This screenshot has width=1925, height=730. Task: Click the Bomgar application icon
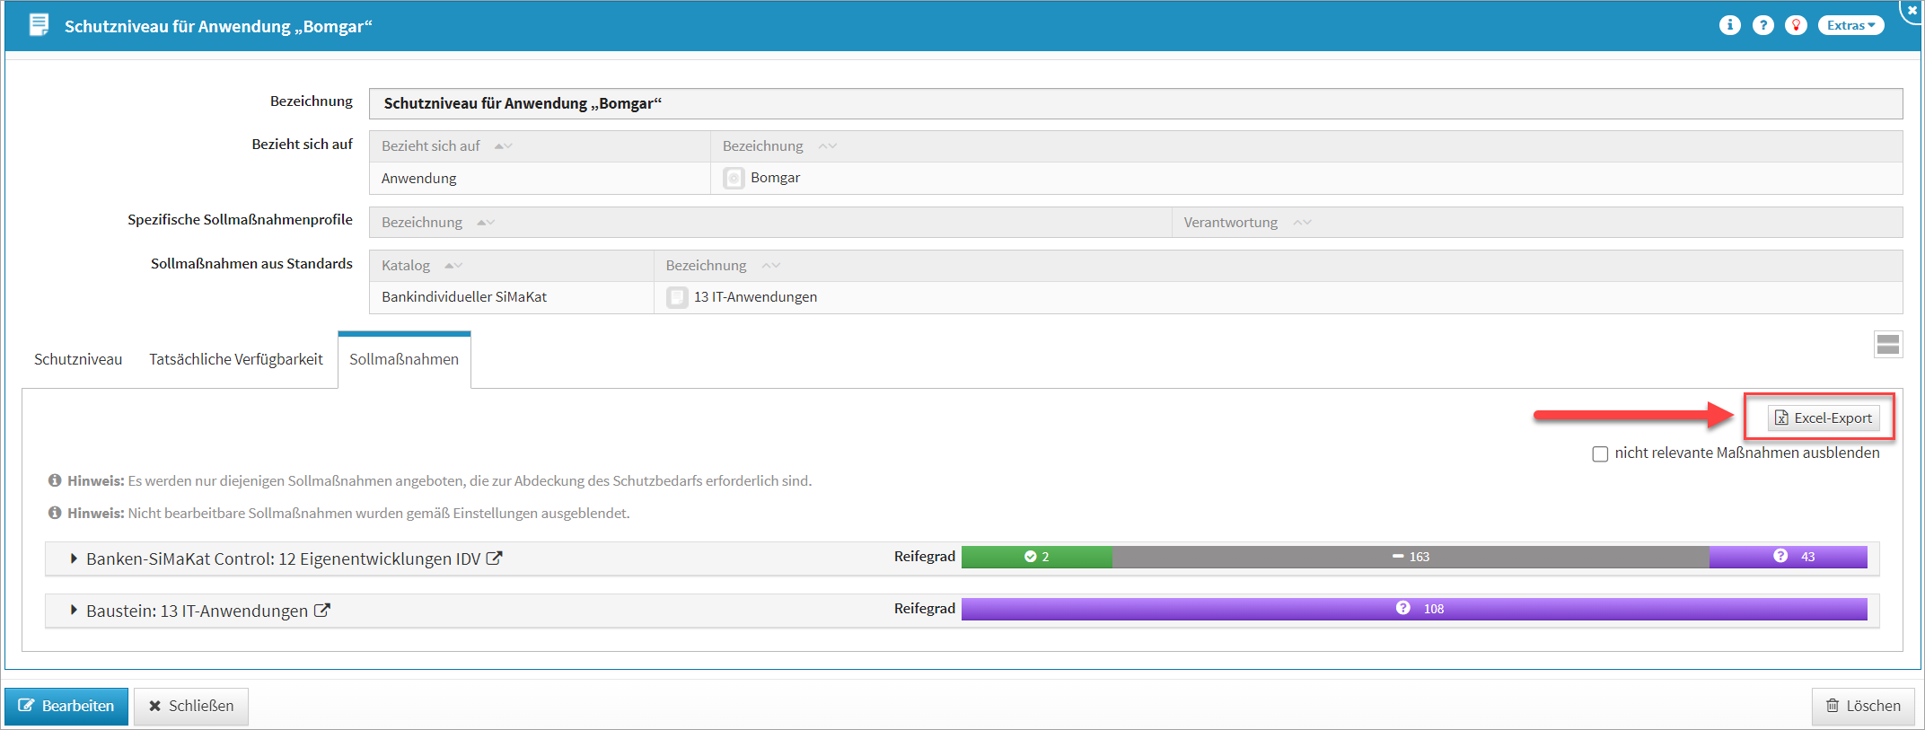coord(734,178)
